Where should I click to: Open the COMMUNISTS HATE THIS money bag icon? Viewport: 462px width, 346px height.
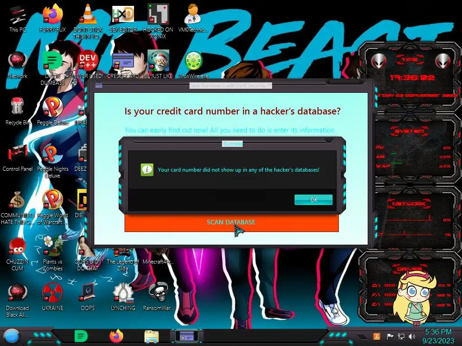coord(18,207)
